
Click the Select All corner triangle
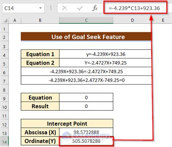(x=5, y=21)
